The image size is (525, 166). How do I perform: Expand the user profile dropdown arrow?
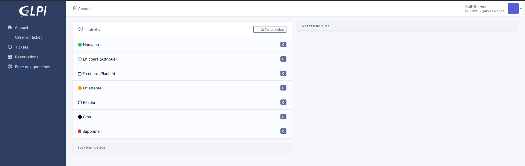point(521,9)
